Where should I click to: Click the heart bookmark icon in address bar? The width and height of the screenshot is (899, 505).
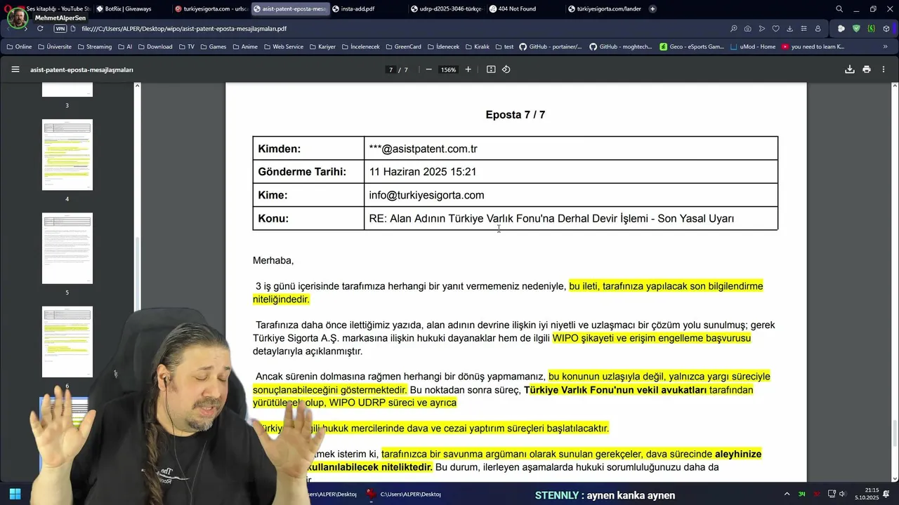coord(776,29)
